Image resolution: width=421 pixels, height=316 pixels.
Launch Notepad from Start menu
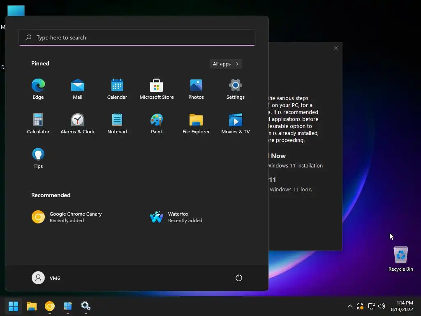coord(117,123)
